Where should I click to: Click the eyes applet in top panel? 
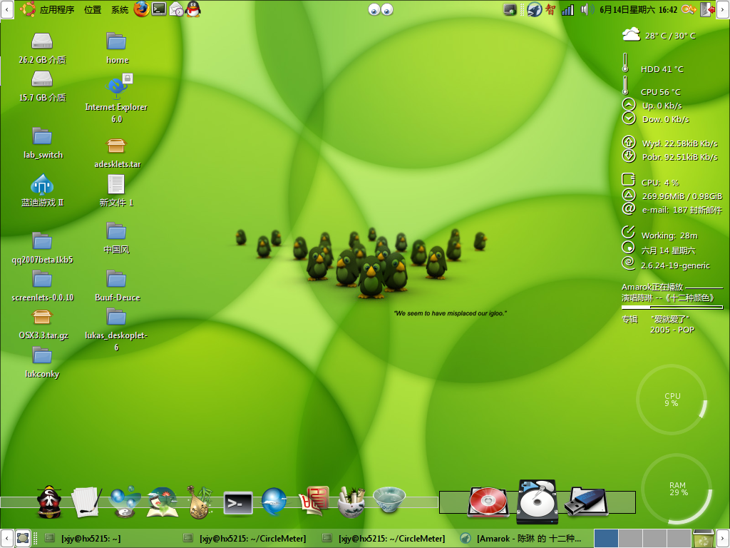coord(381,9)
